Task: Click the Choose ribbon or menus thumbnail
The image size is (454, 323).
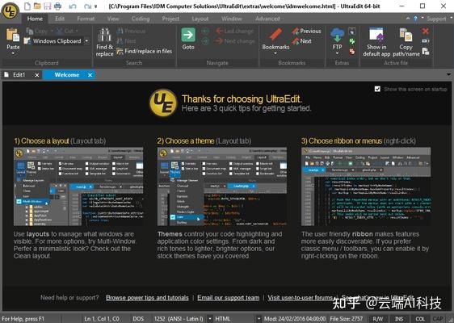Action: pos(366,187)
